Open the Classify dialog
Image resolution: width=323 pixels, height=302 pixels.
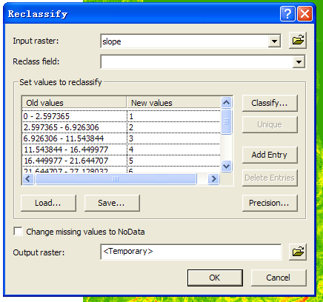(x=270, y=103)
